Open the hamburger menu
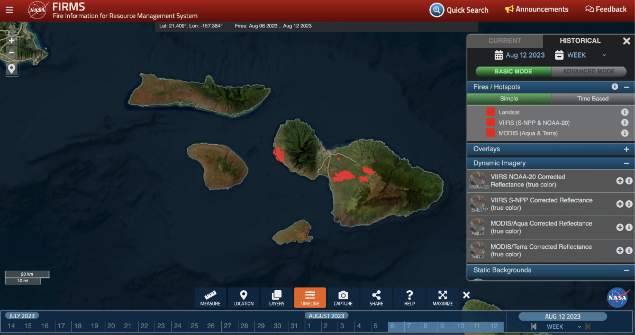 pyautogui.click(x=10, y=10)
